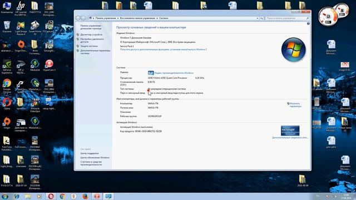
Task: Open Performance Information and Tools link
Action: 91,163
